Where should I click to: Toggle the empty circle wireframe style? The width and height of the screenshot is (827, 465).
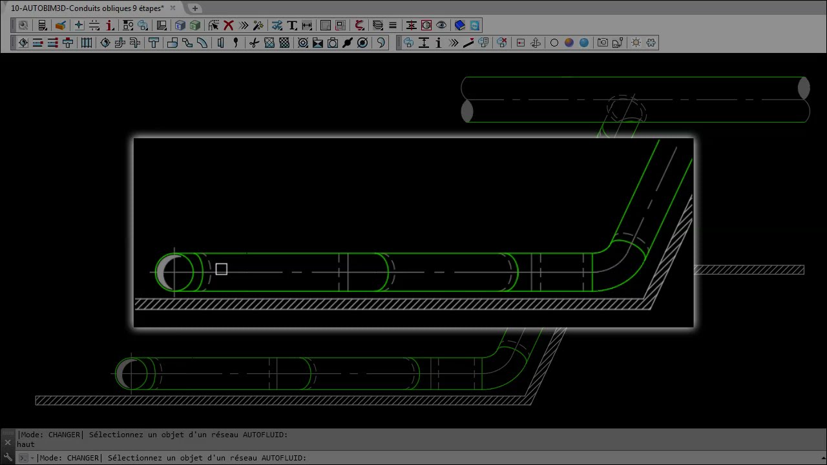[x=554, y=43]
